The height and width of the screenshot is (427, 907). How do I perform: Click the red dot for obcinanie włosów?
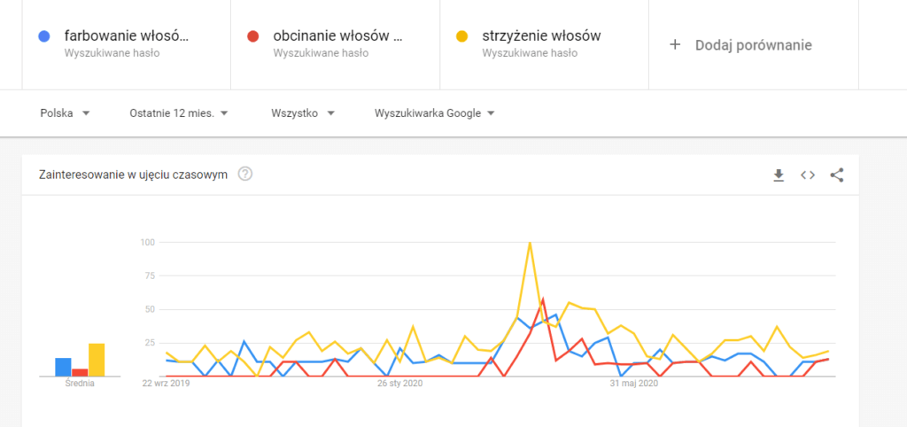coord(252,36)
